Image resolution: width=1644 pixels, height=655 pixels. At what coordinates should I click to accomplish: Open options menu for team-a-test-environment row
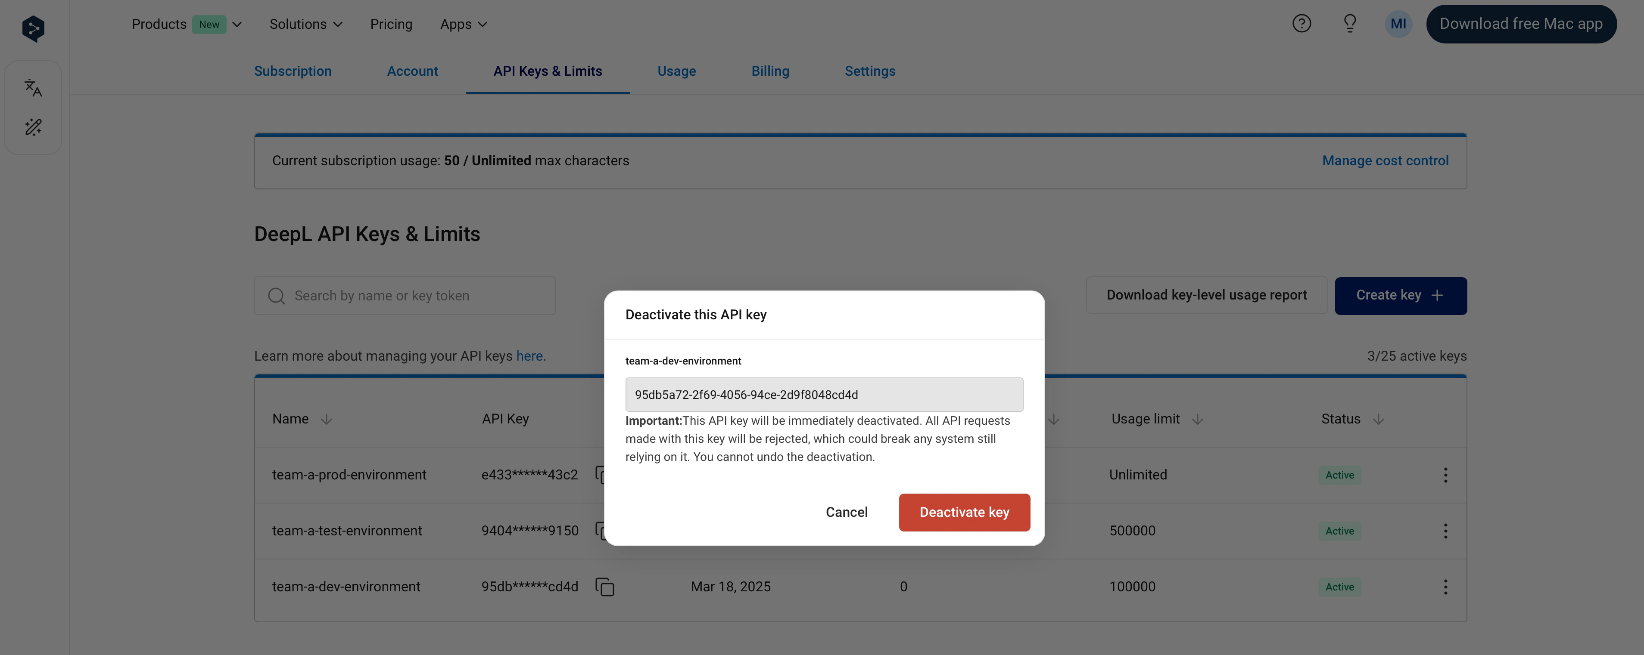1445,531
